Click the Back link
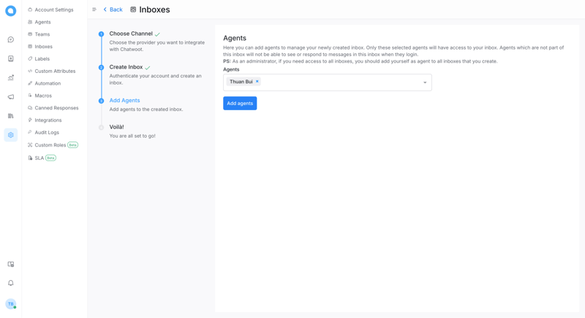 coord(113,9)
